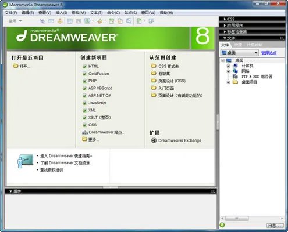Screen dimensions: 288x232
Task: Insert a Div Tag
Action: 79,21
